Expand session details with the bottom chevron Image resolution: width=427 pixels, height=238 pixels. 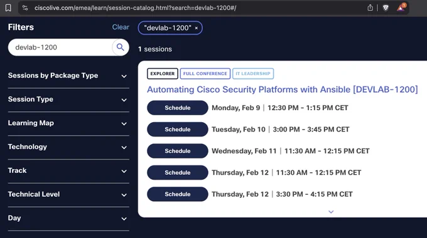[331, 212]
